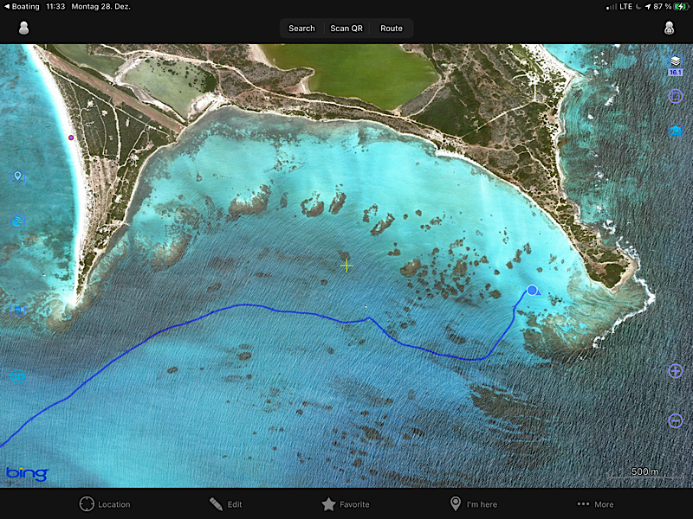This screenshot has width=693, height=519.
Task: Open the account icon at top-right
Action: tap(669, 28)
